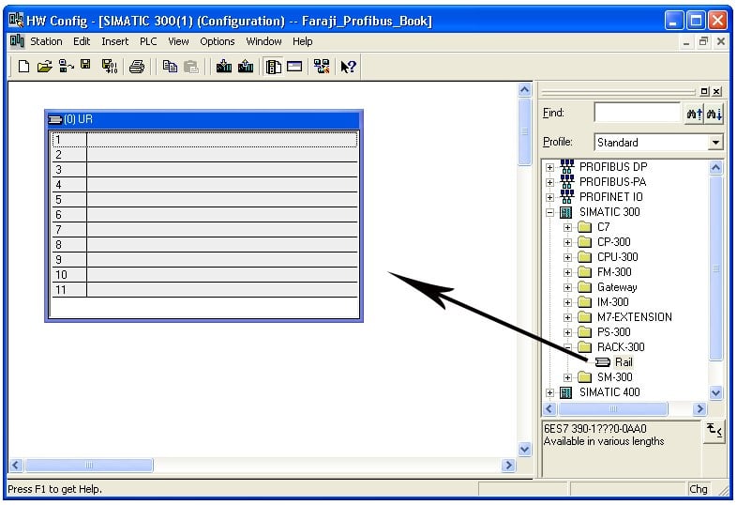The width and height of the screenshot is (737, 505).
Task: Select the CP-300 folder in catalog
Action: coord(613,242)
